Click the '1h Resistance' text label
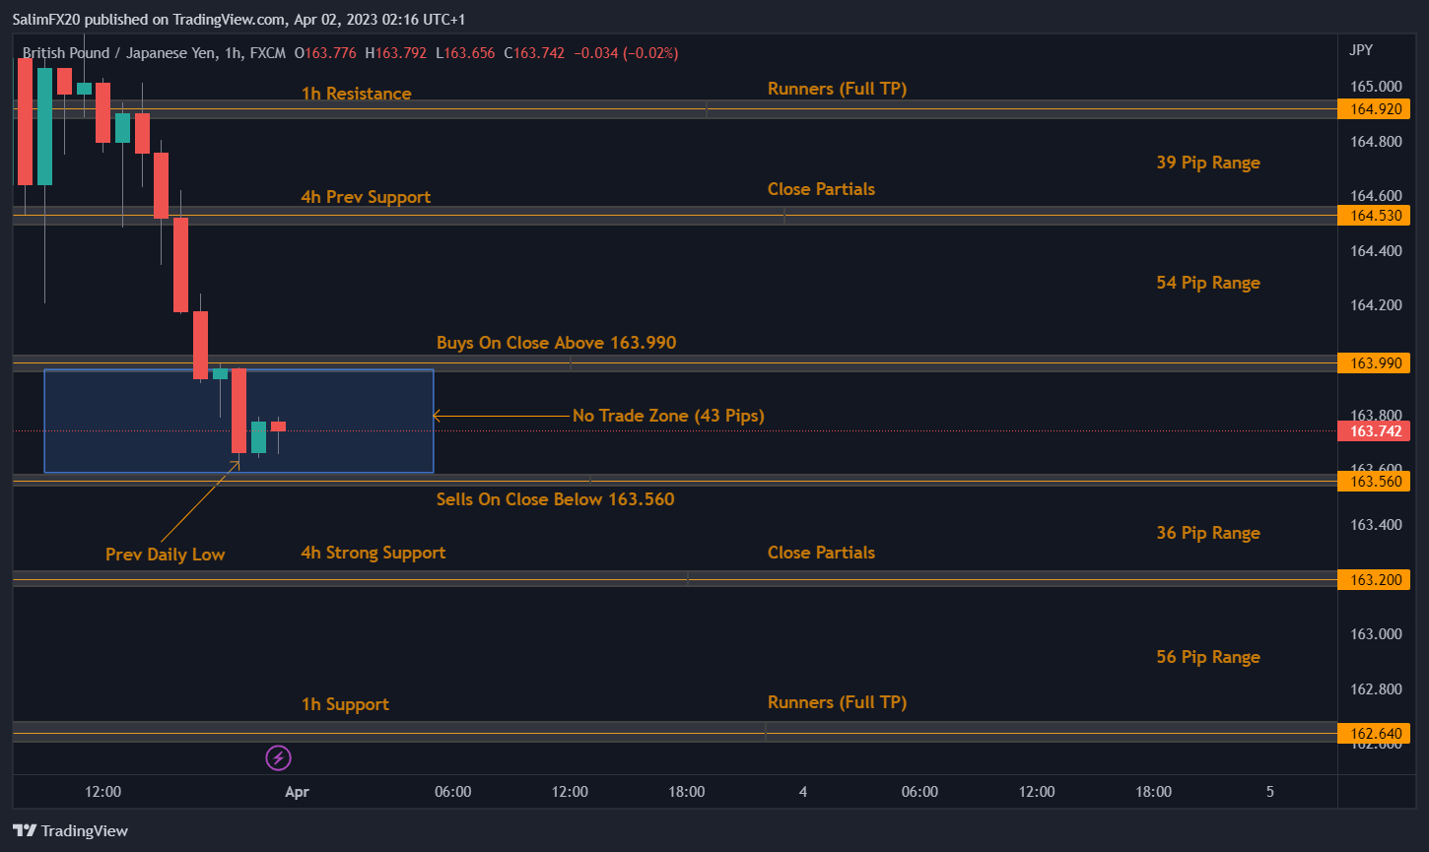The height and width of the screenshot is (852, 1429). (x=356, y=94)
